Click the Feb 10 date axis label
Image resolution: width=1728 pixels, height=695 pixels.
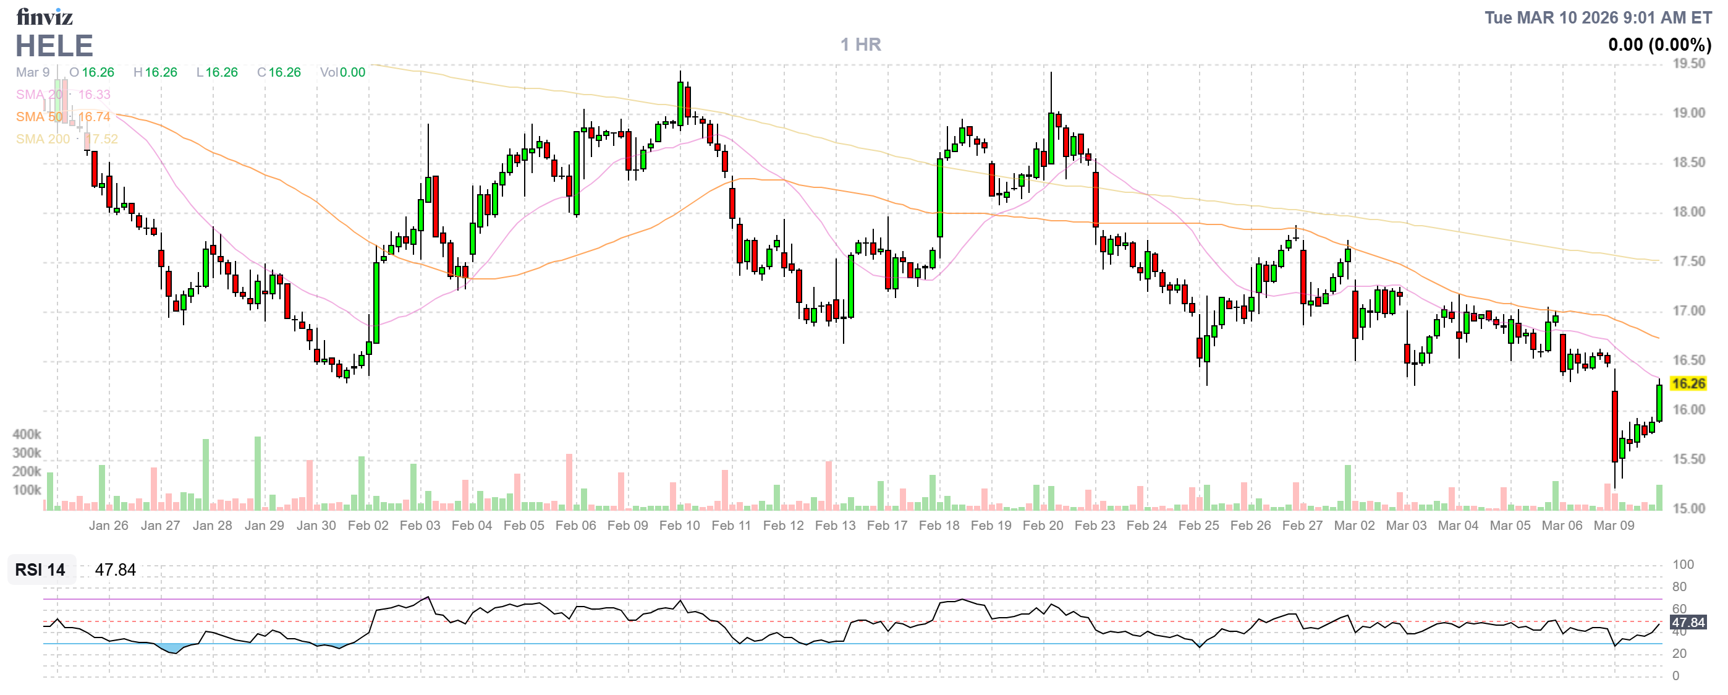[679, 526]
